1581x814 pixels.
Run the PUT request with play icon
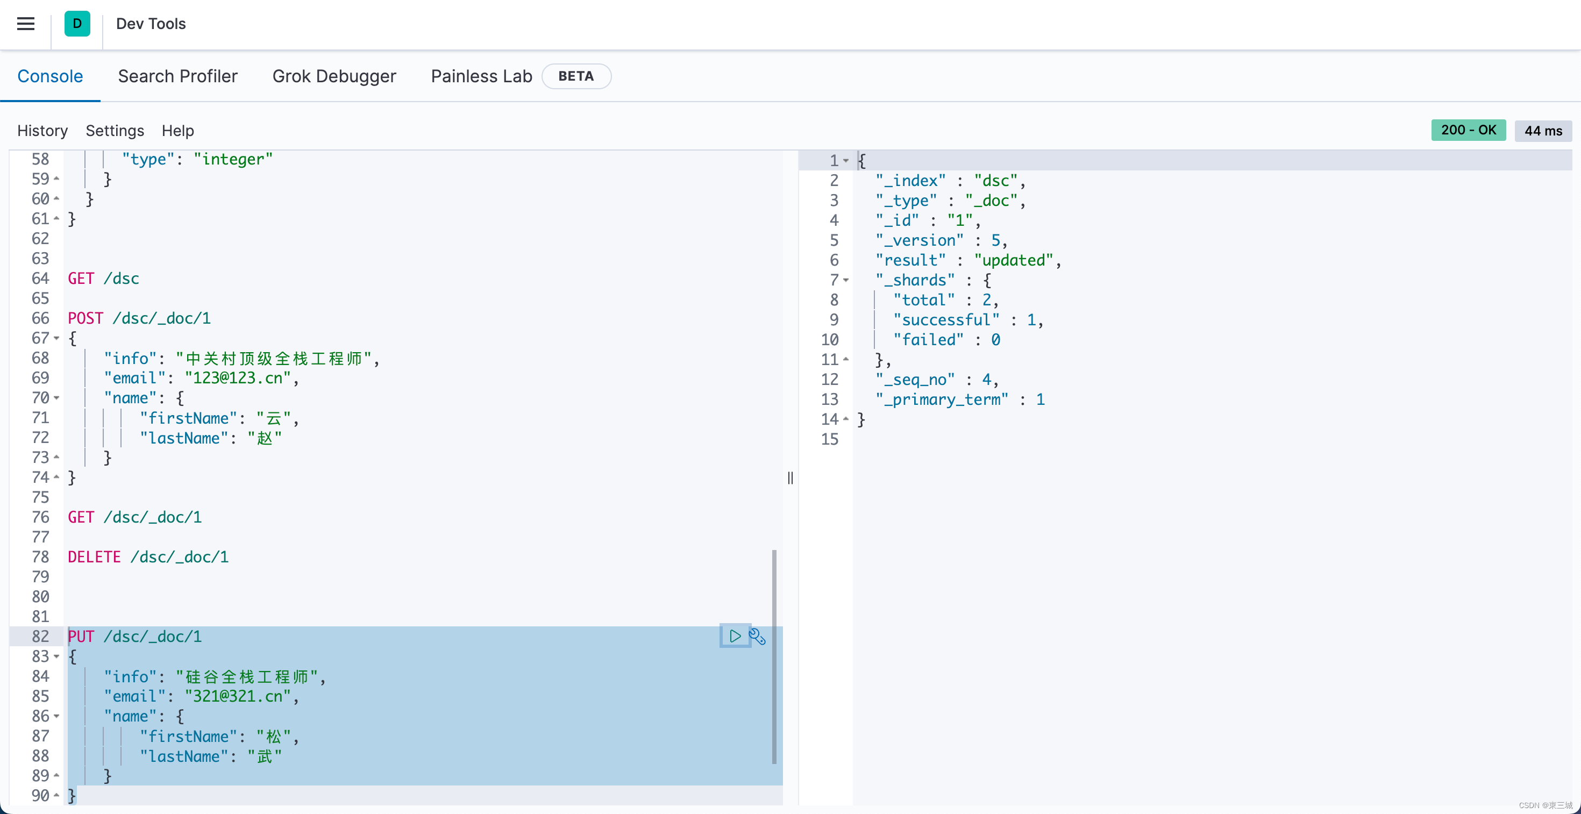click(x=735, y=636)
